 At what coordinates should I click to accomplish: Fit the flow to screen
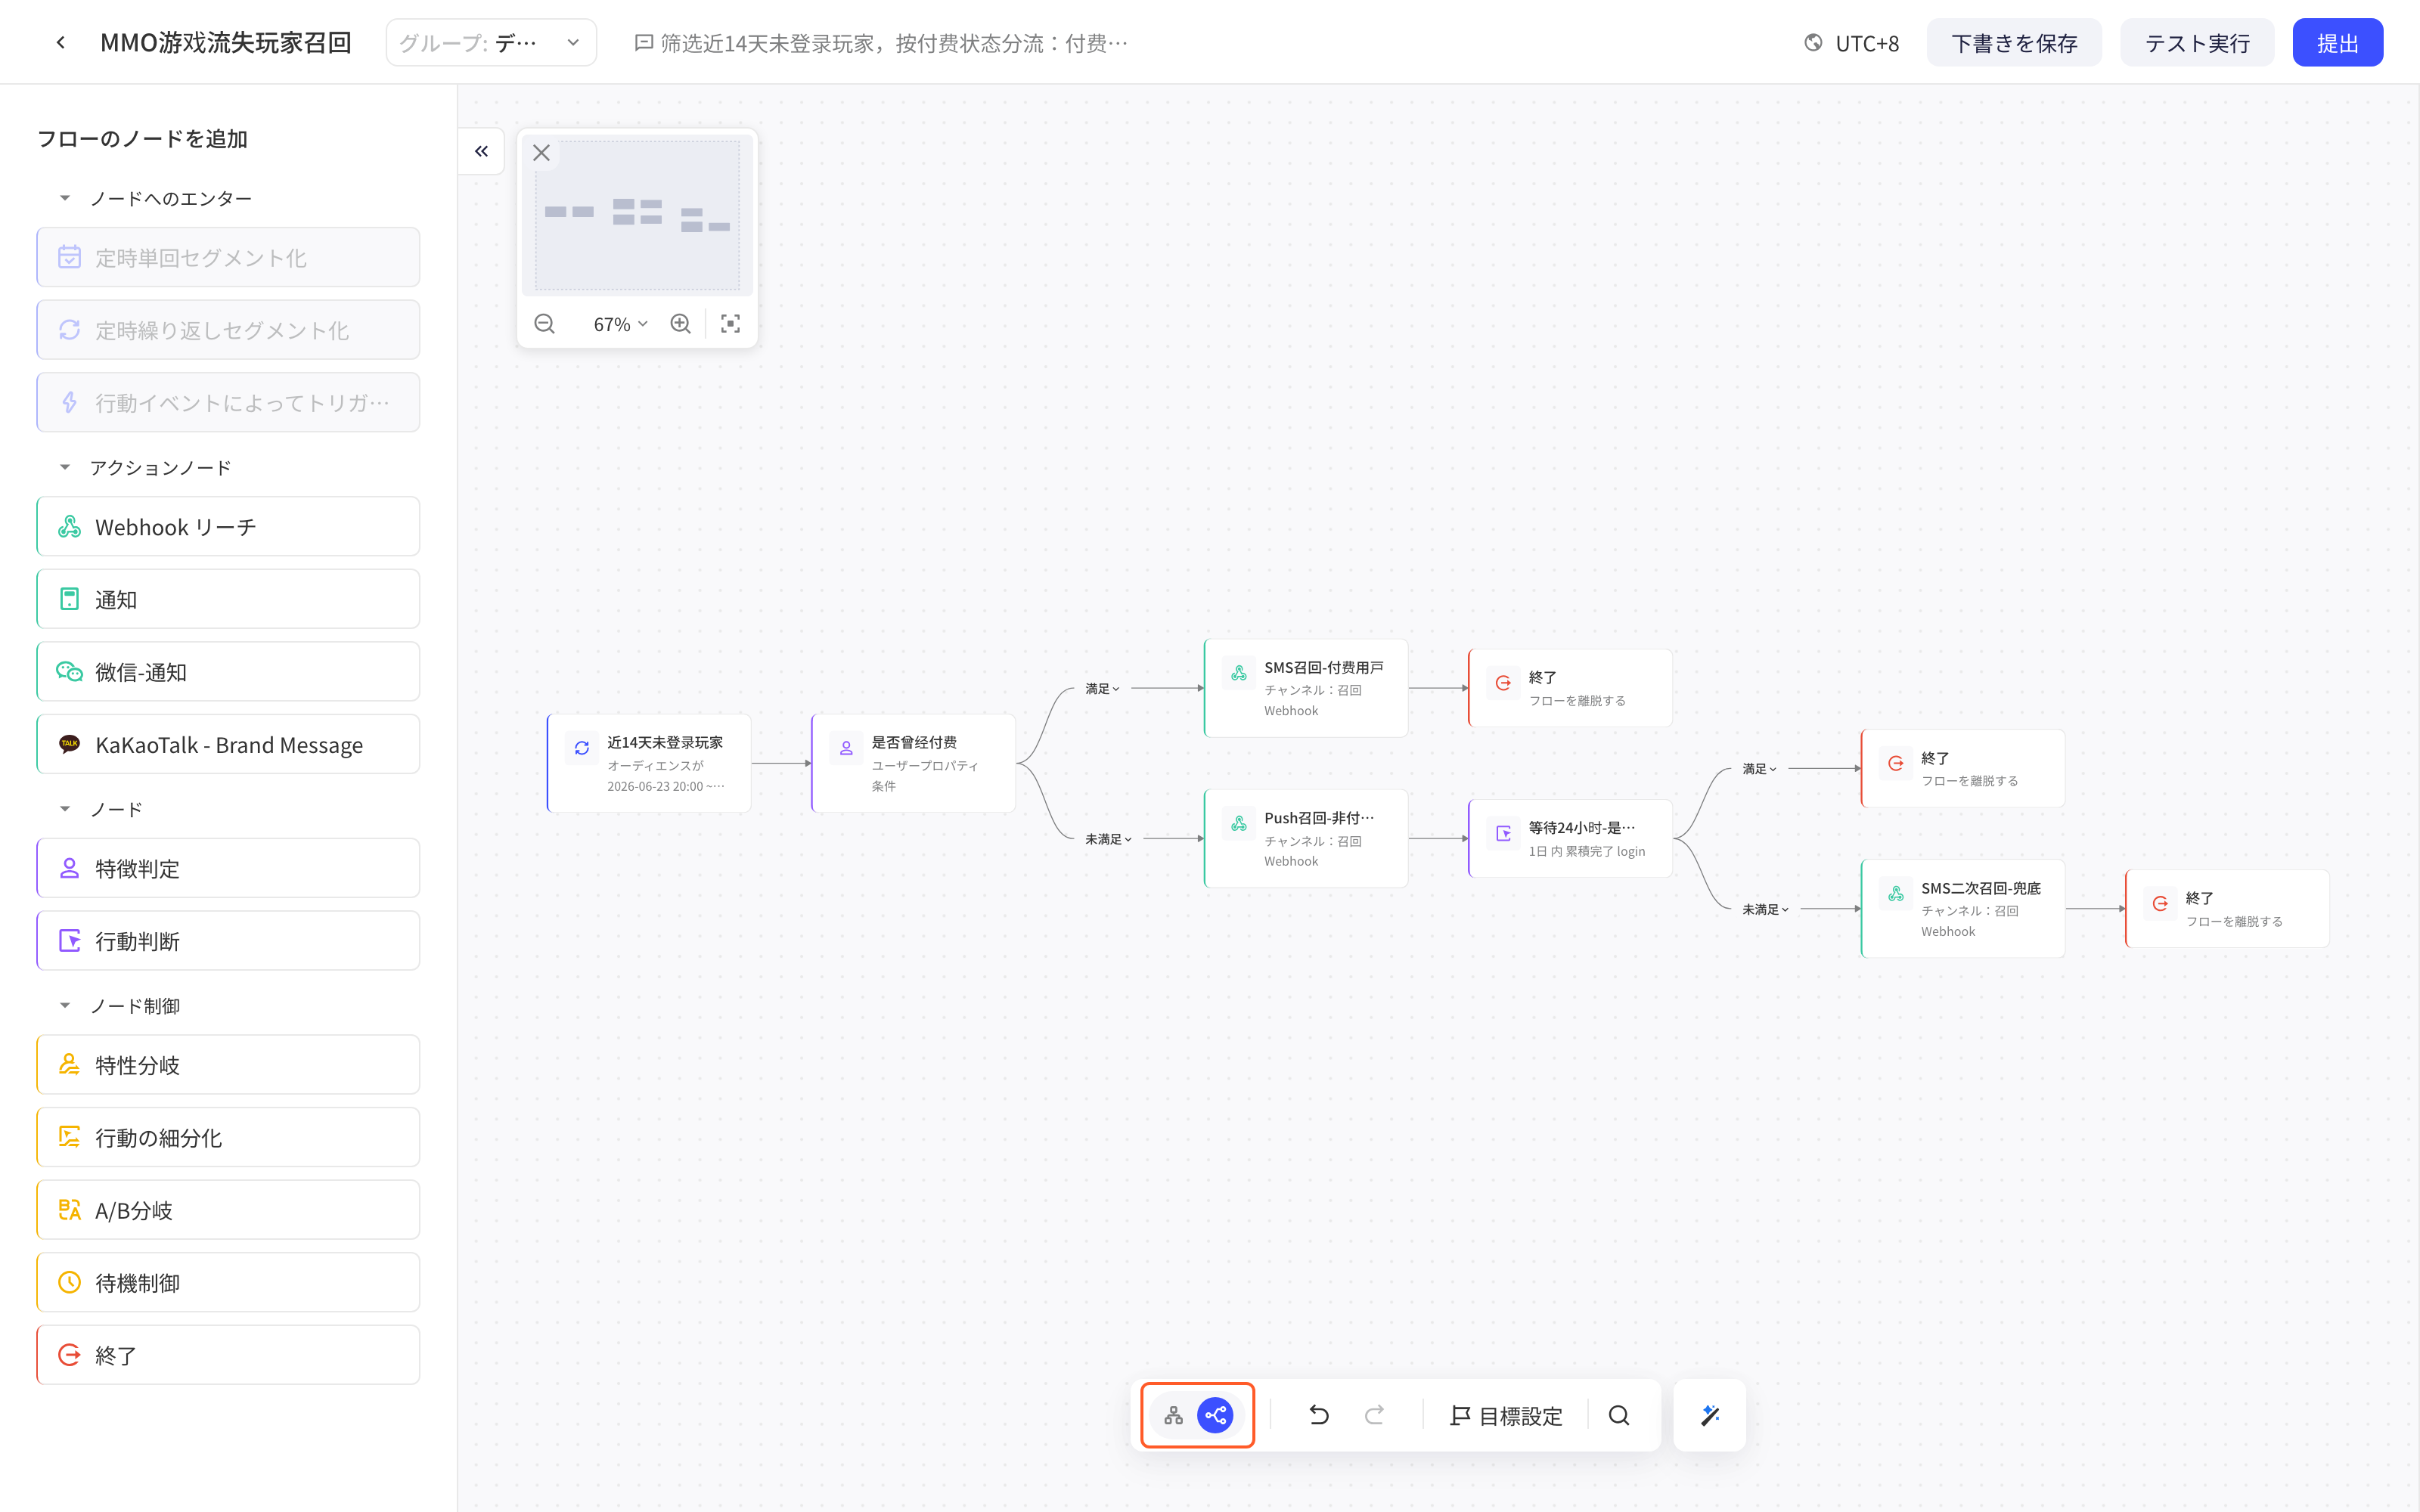click(730, 324)
